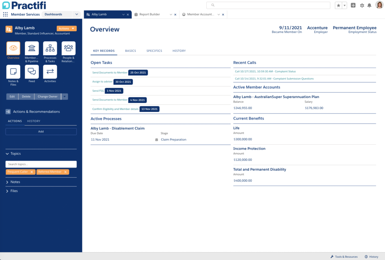Image resolution: width=385 pixels, height=260 pixels.
Task: Click the Feed chat icon
Action: (x=32, y=72)
